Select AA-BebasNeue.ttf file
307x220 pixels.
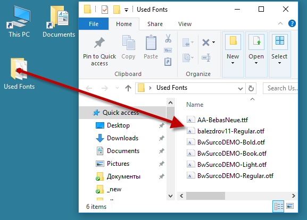click(x=217, y=120)
